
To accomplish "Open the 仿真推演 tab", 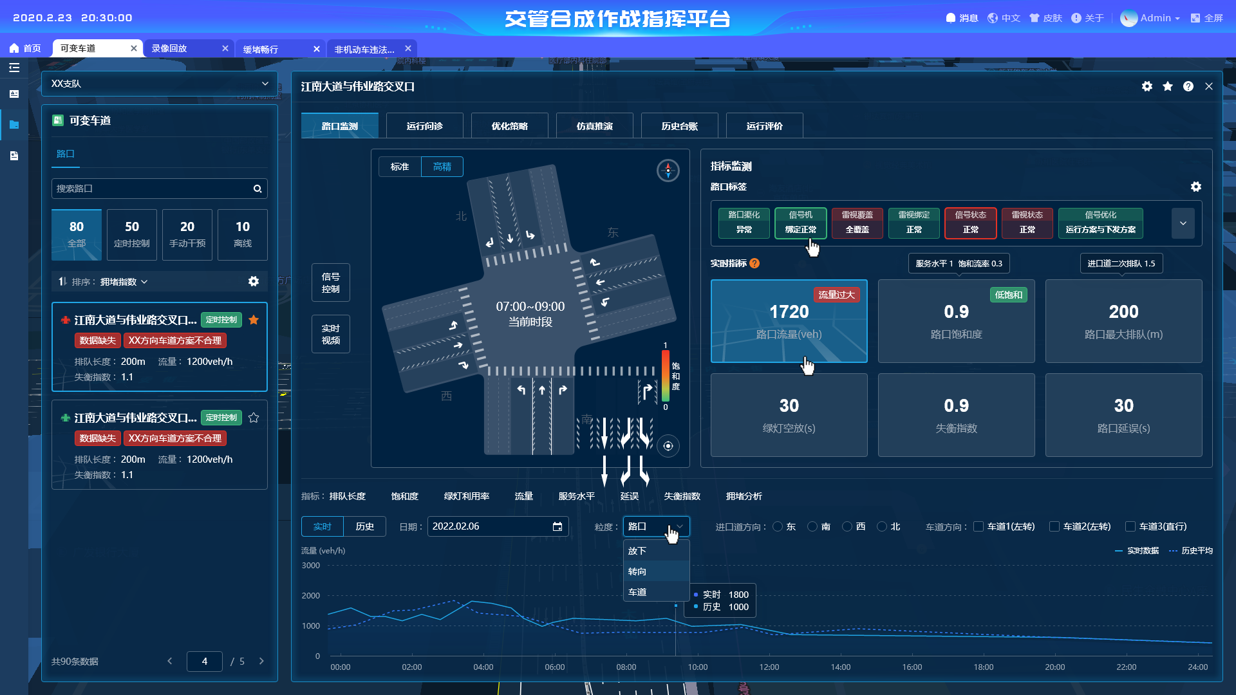I will pyautogui.click(x=594, y=126).
